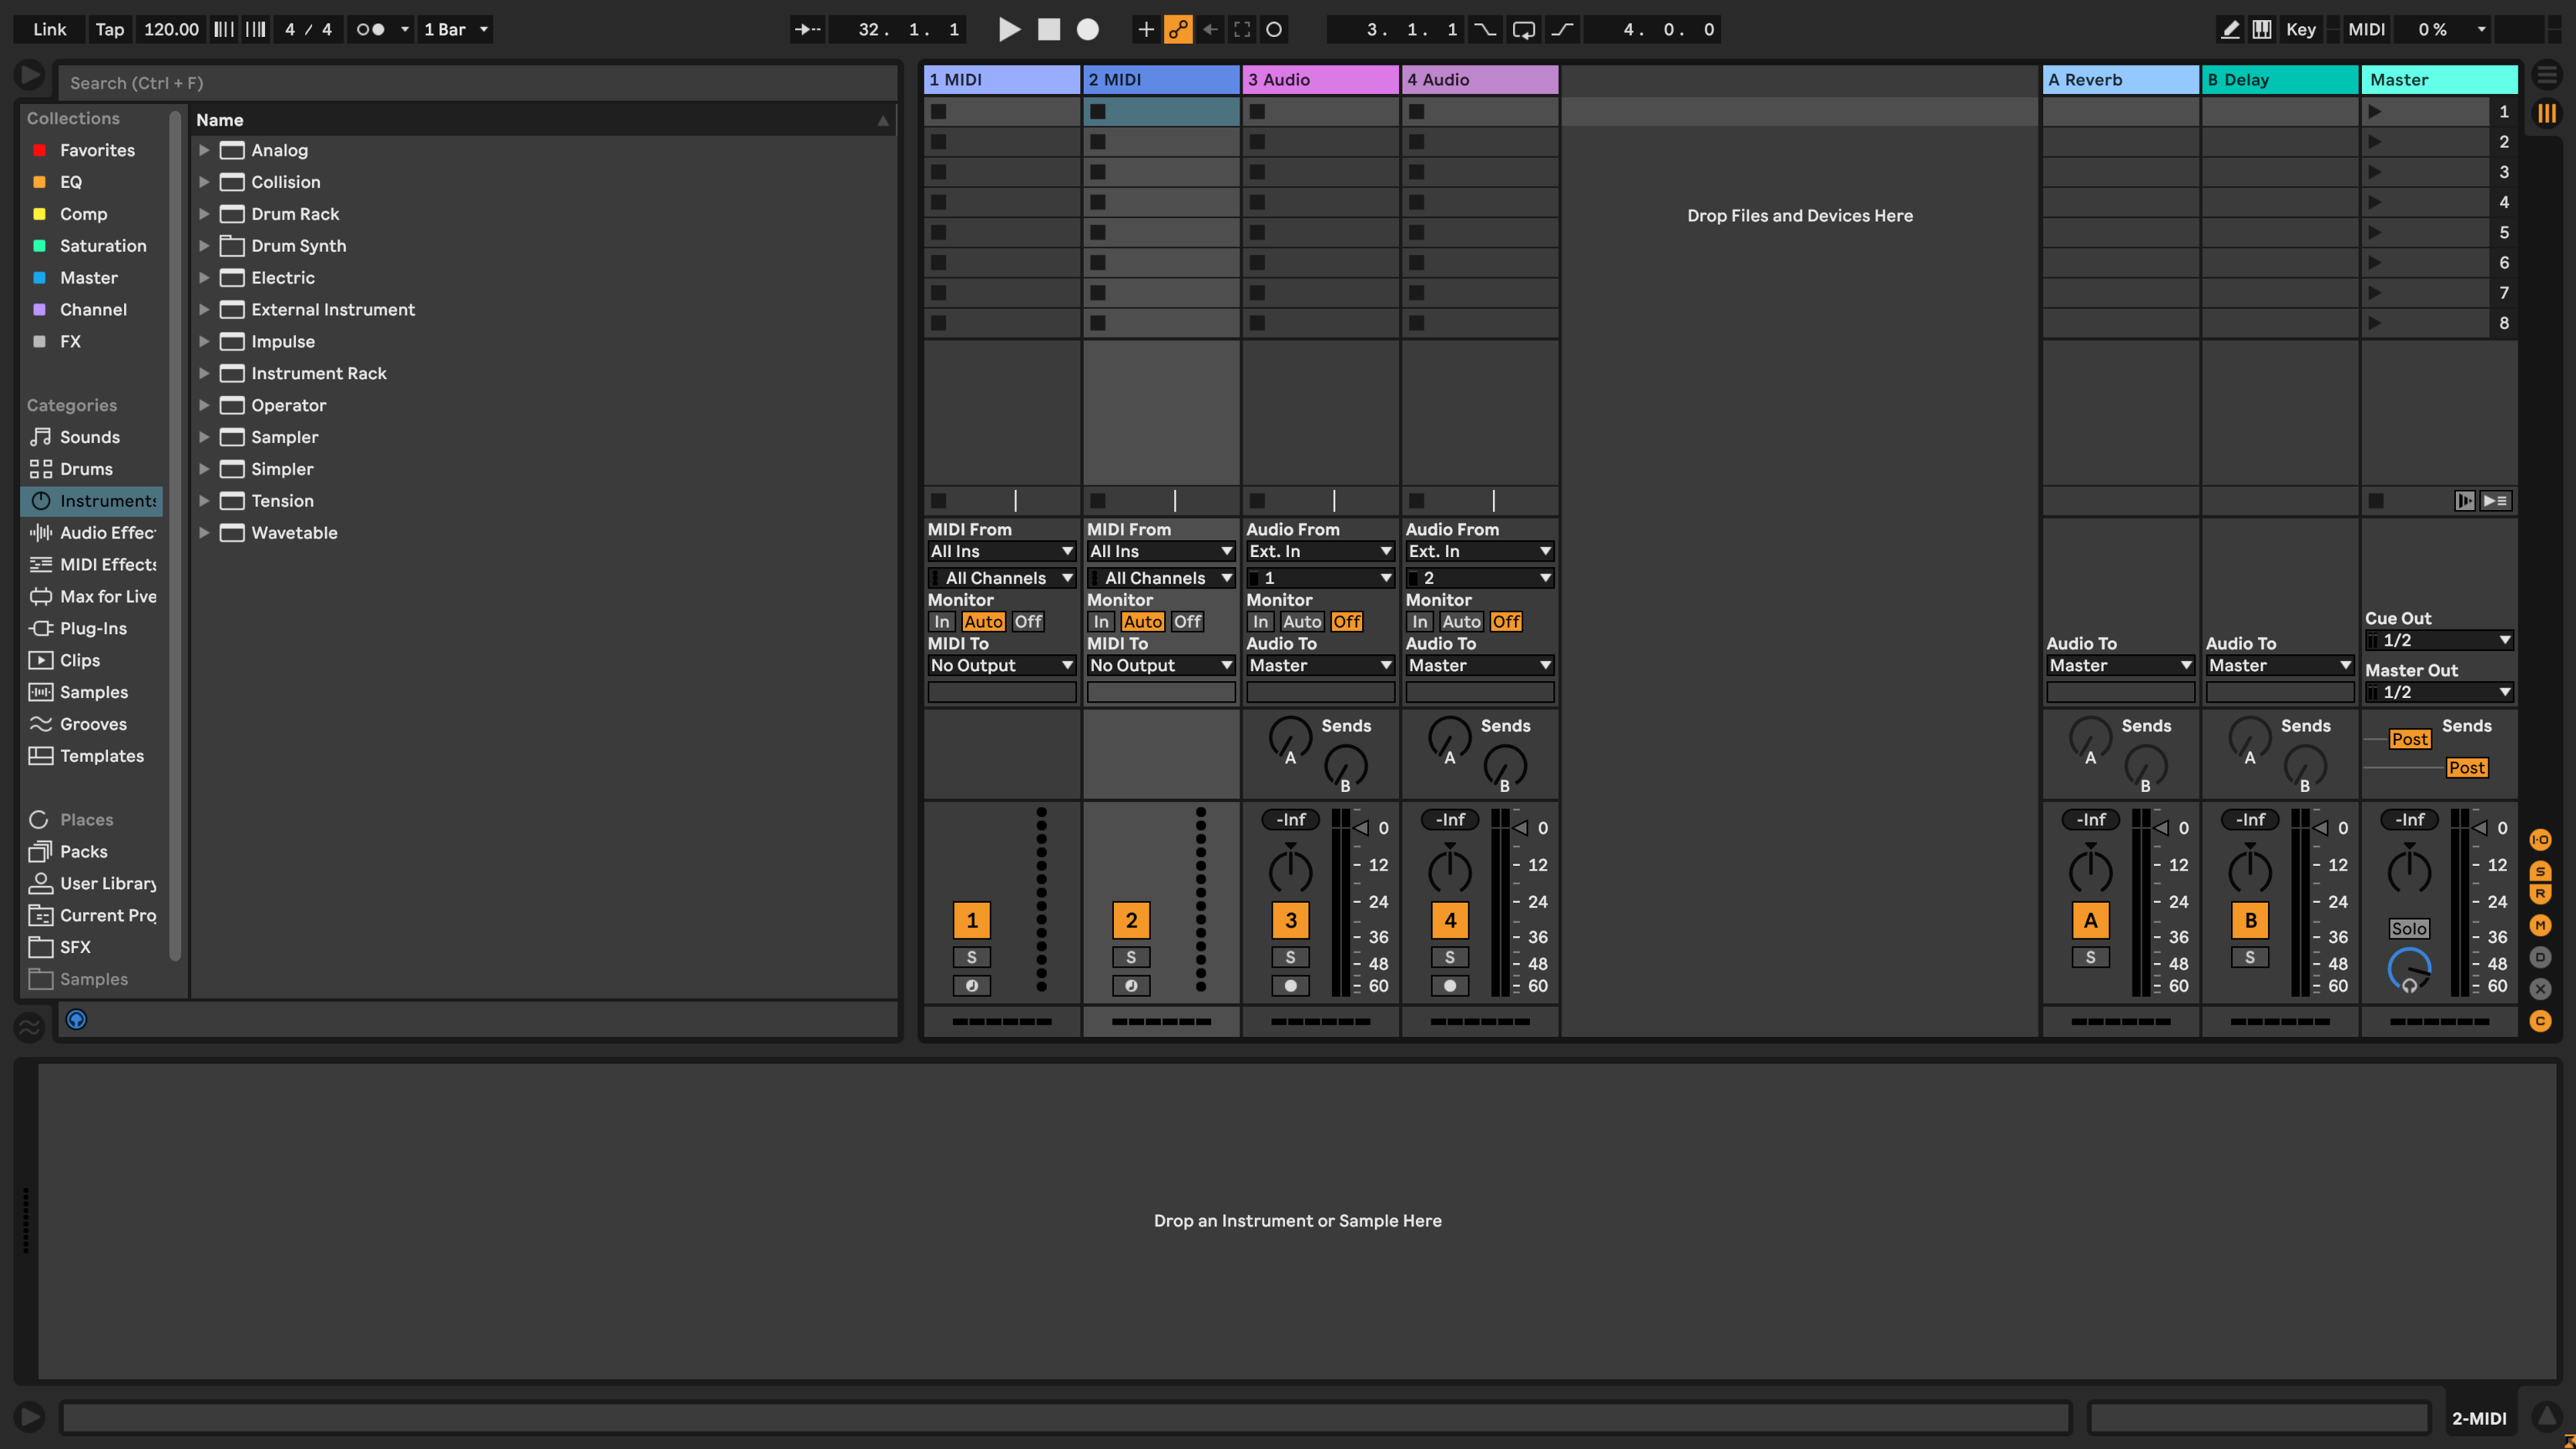2576x1449 pixels.
Task: Toggle the Loop switch icon
Action: point(1524,29)
